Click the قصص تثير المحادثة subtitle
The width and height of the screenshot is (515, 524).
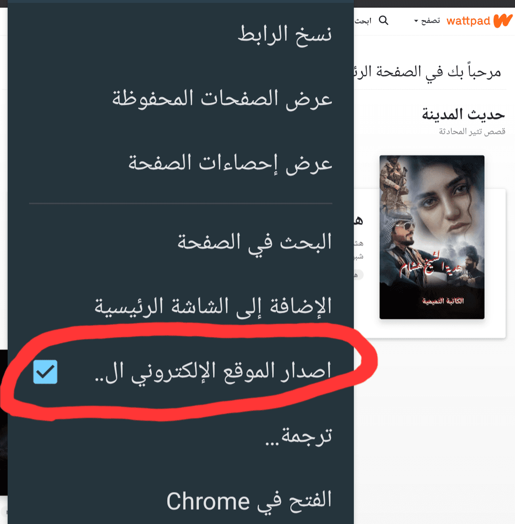[x=472, y=131]
